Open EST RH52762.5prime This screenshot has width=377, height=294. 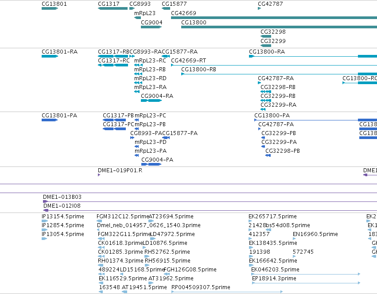[167, 252]
